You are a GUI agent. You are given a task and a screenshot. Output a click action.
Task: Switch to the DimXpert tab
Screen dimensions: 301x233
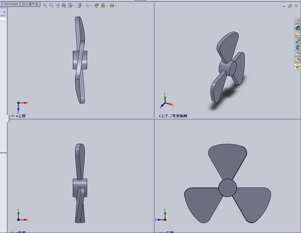(11, 4)
